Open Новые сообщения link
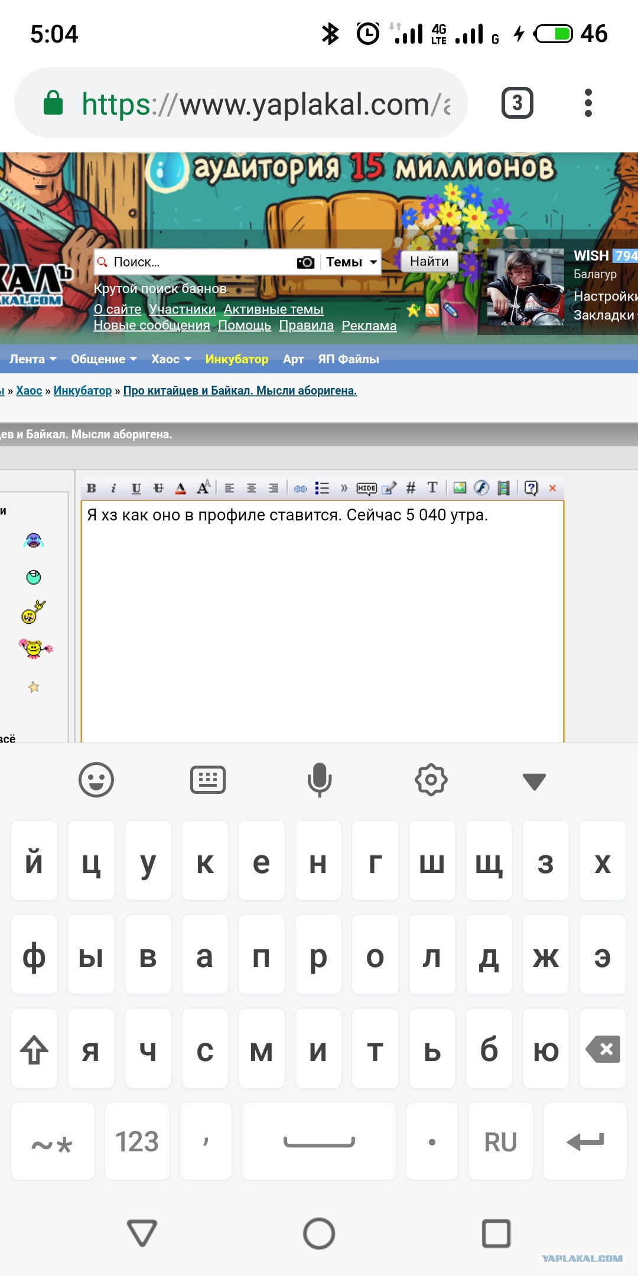Viewport: 638px width, 1276px height. tap(152, 325)
